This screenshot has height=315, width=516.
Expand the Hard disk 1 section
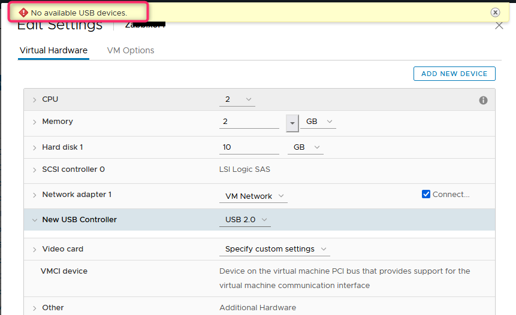35,147
